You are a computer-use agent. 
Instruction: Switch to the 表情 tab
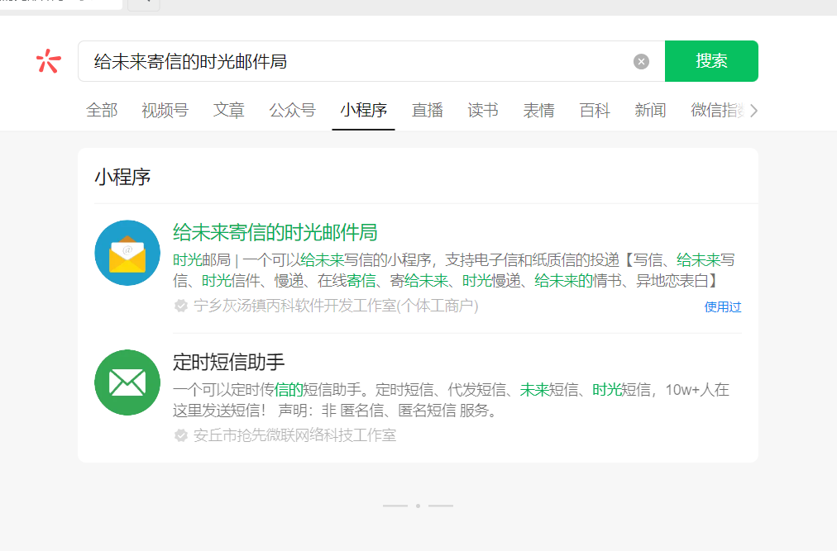[538, 111]
